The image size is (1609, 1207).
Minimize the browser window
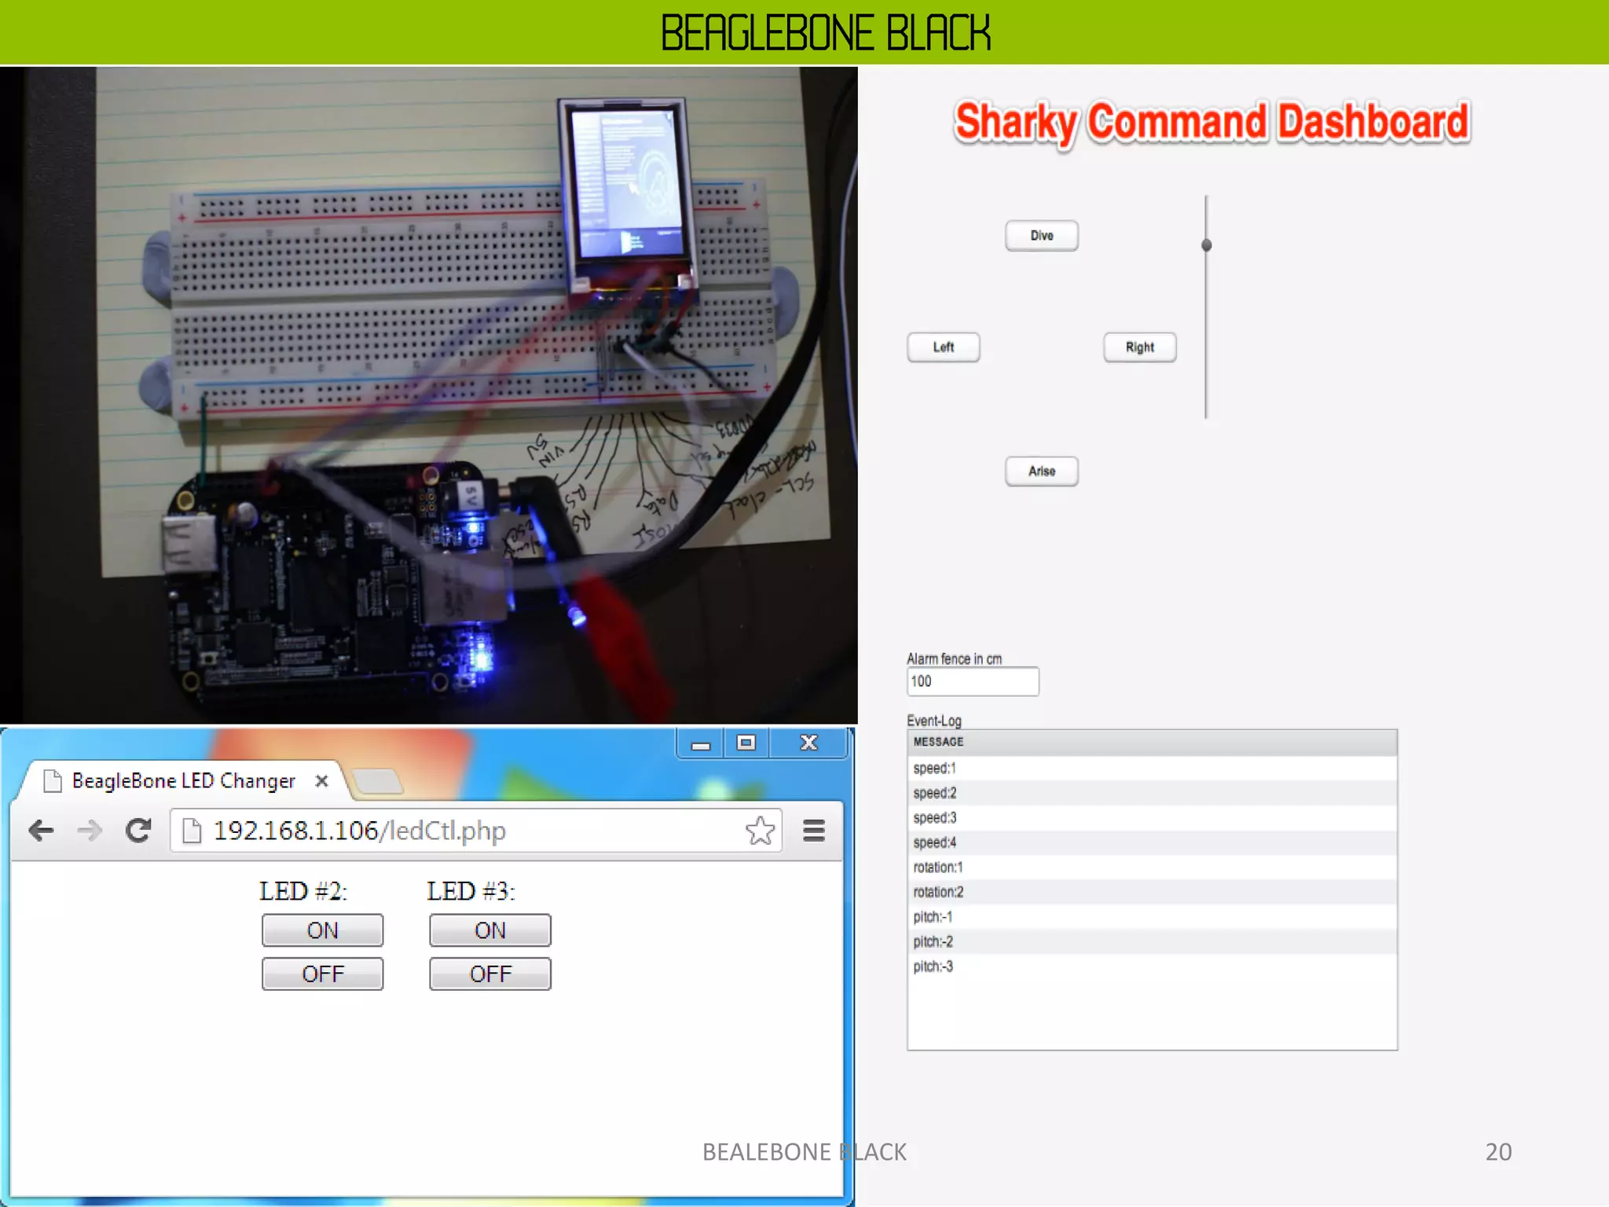coord(701,743)
